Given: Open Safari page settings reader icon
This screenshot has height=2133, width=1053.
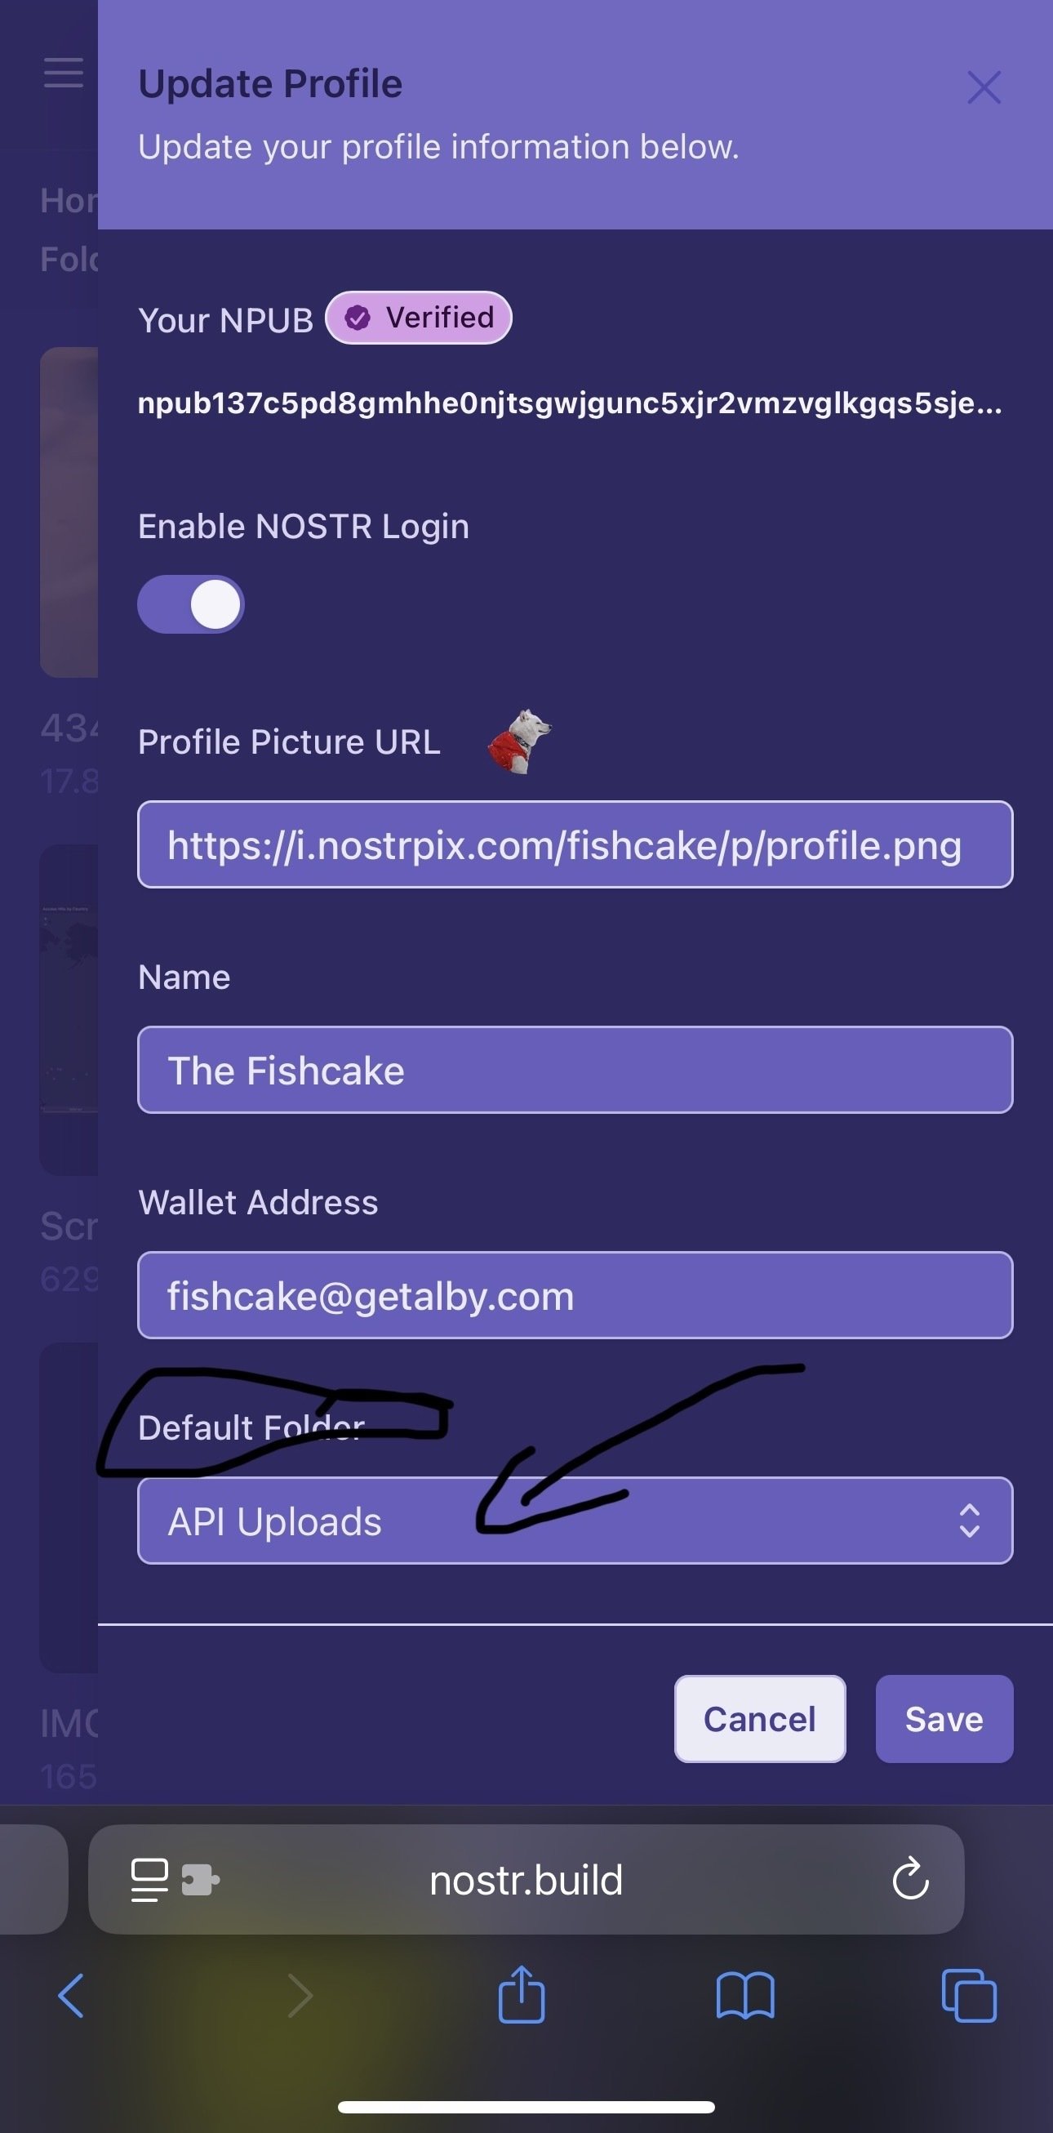Looking at the screenshot, I should pyautogui.click(x=150, y=1880).
